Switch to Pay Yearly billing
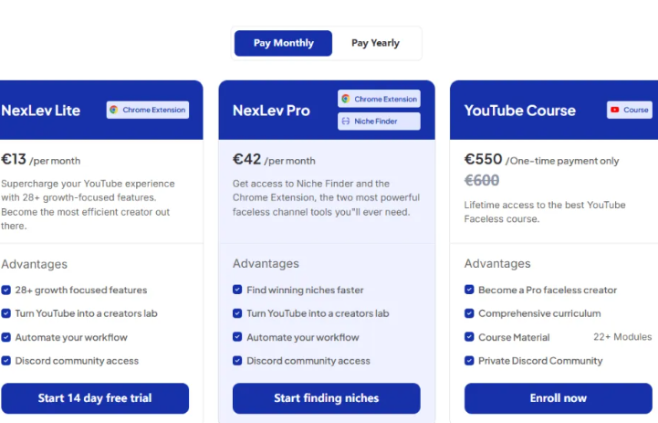Screen dimensions: 658x423 [375, 43]
